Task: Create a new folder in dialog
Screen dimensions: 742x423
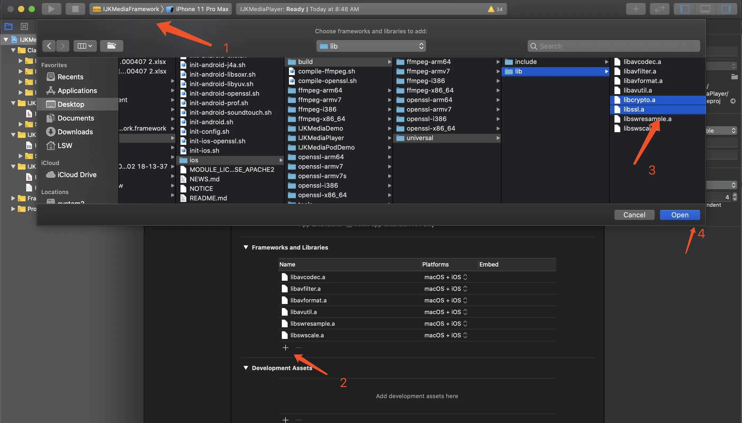Action: pos(111,46)
